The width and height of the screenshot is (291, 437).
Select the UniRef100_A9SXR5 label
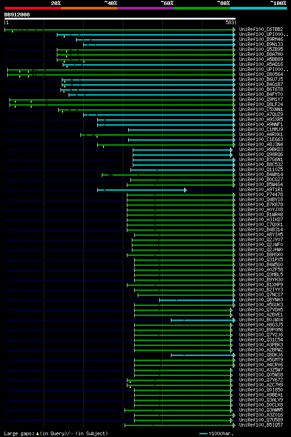pos(261,120)
